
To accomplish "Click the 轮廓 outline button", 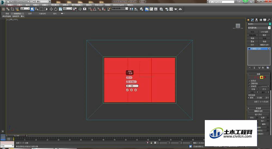I will coord(262,118).
